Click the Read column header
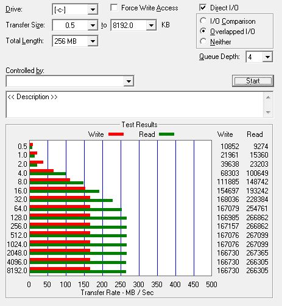 coord(255,134)
